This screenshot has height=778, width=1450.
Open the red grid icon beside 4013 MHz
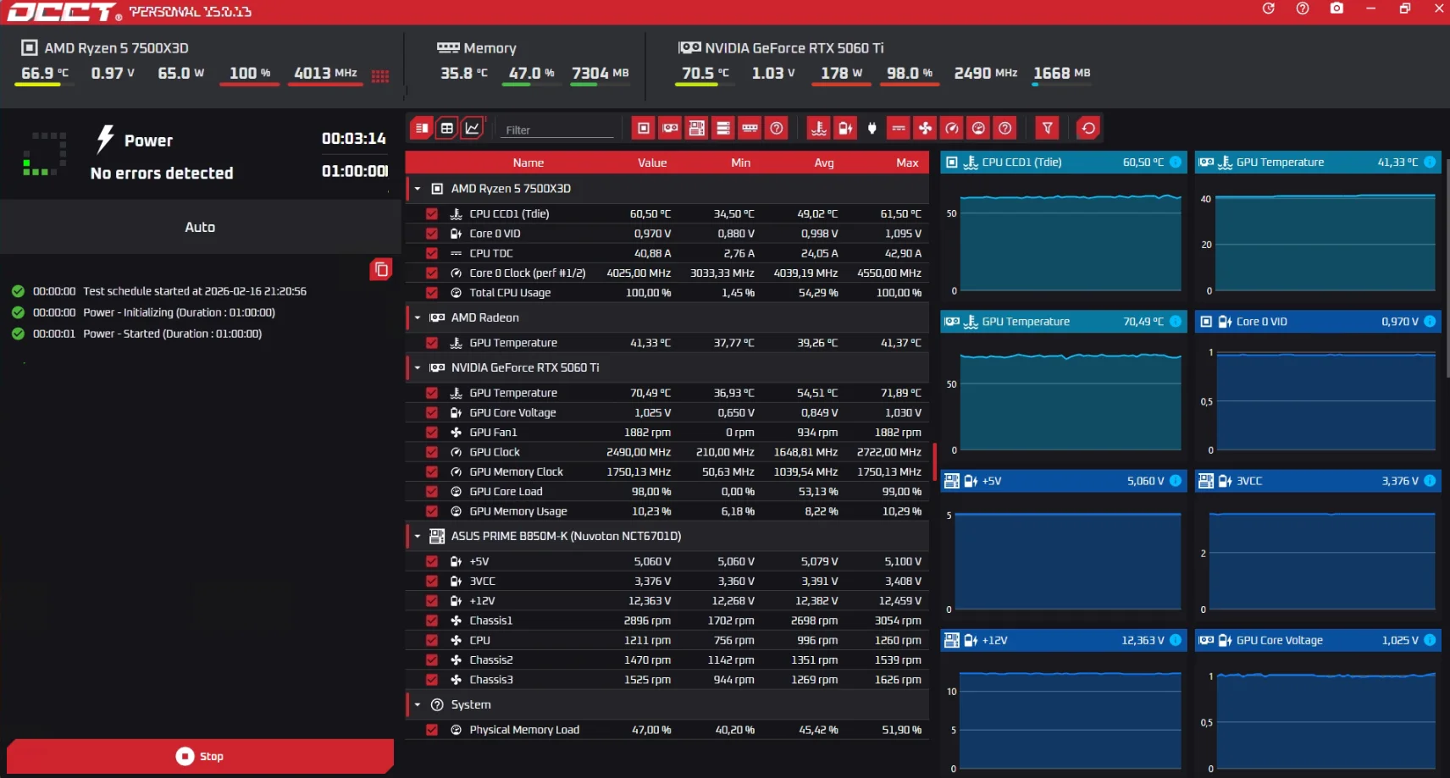380,76
